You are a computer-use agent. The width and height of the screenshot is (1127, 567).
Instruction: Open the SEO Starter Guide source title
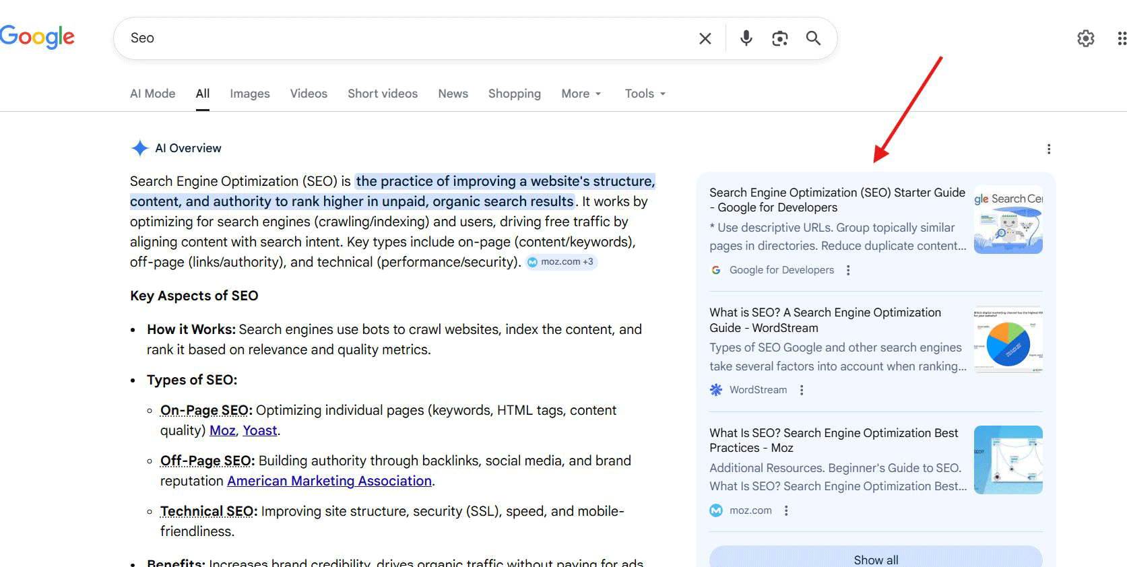point(837,200)
